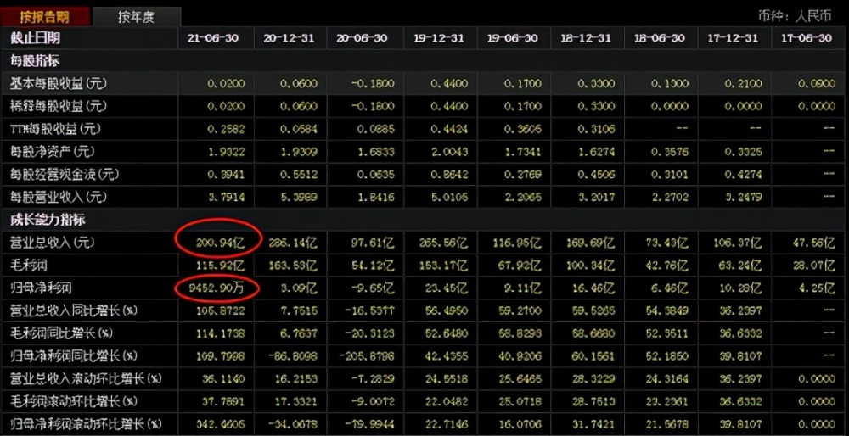Click the 60.1561 net profit growth value
Viewport: 849px width, 436px height.
[x=595, y=356]
